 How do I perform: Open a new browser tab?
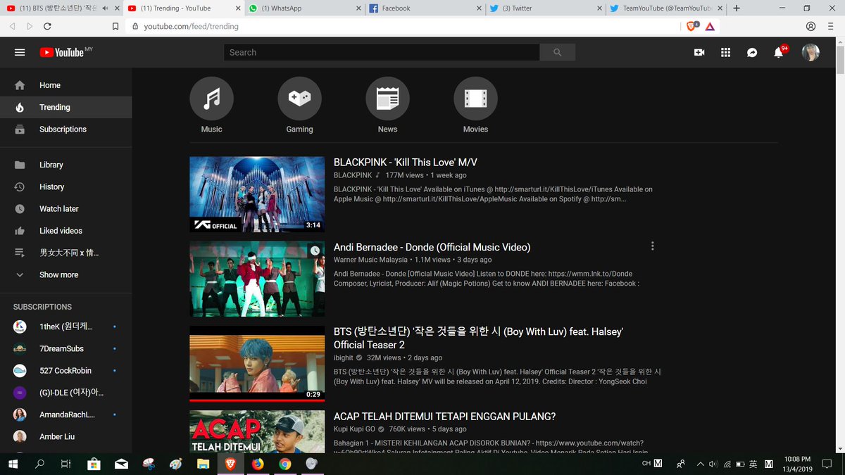point(737,8)
